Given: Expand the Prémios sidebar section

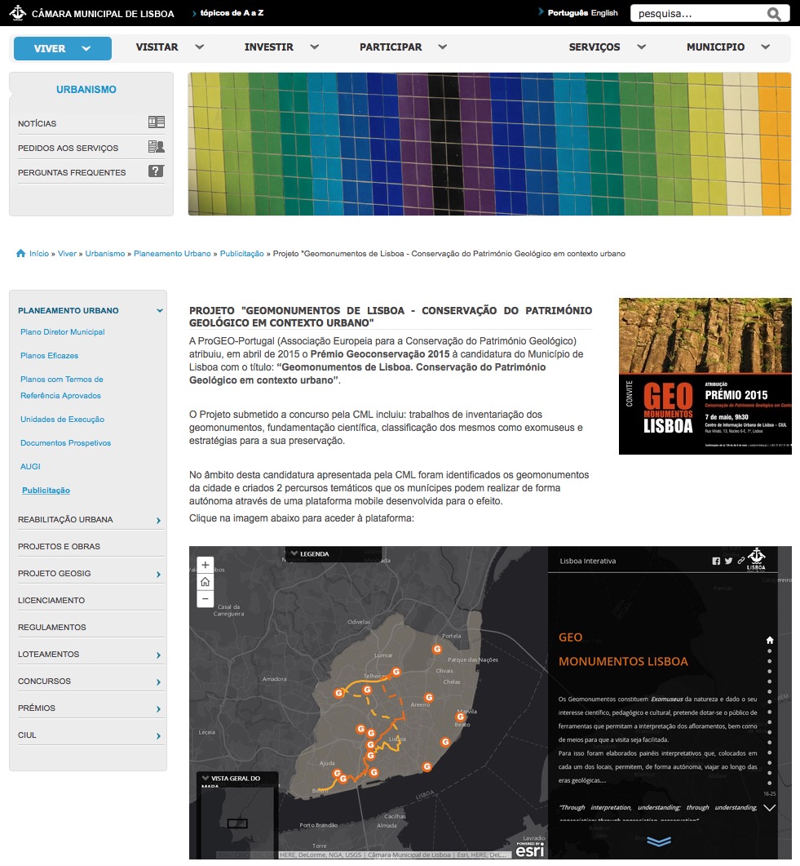Looking at the screenshot, I should coord(158,708).
